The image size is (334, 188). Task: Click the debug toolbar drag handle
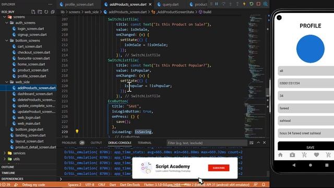coord(211,4)
